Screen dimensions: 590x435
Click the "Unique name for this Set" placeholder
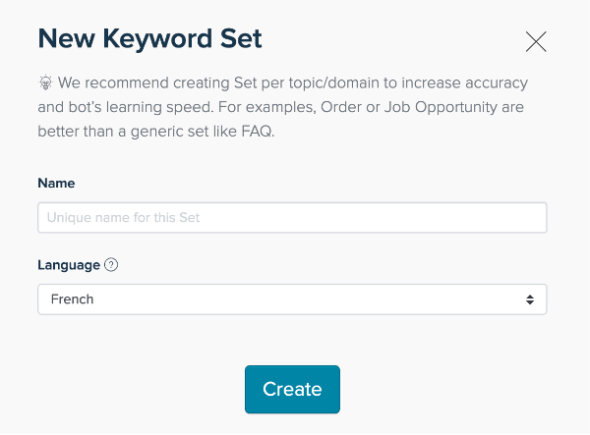(124, 217)
